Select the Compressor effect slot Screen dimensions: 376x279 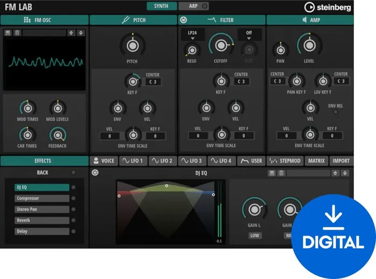click(x=42, y=198)
